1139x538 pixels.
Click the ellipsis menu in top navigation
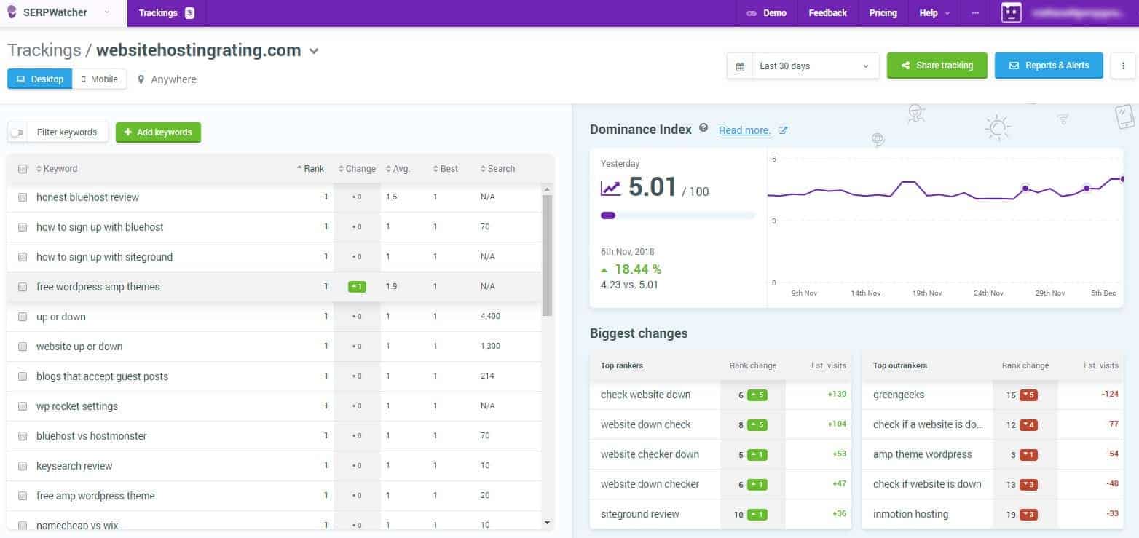tap(975, 13)
